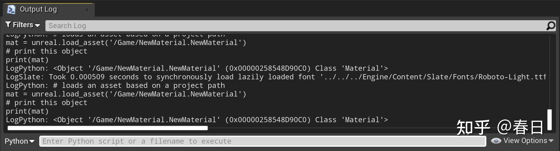Viewport: 560px width, 151px height.
Task: Click the Filters funnel icon
Action: click(8, 25)
